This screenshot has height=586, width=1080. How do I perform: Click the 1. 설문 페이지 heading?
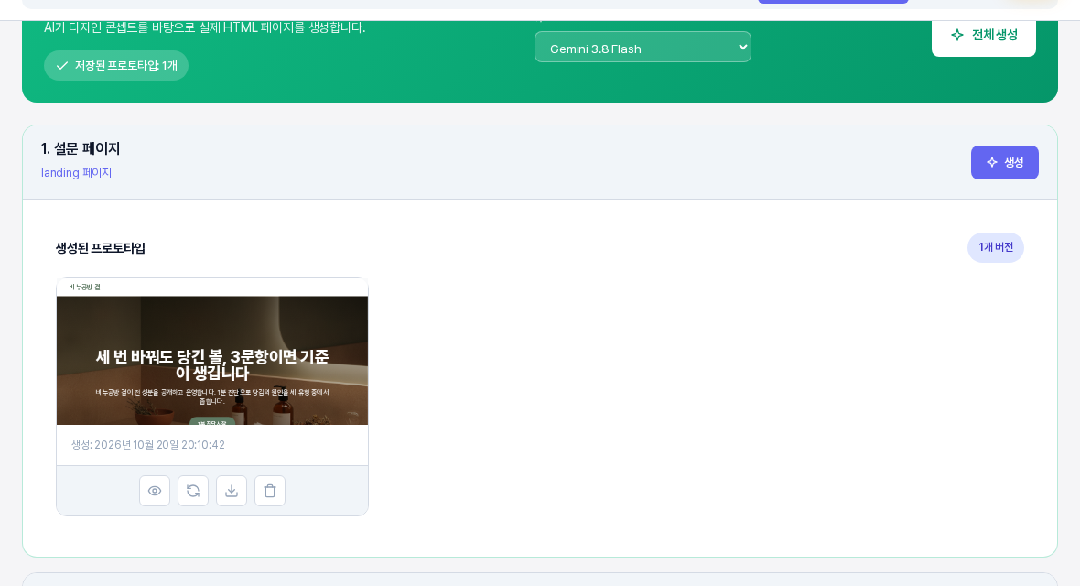click(x=81, y=149)
